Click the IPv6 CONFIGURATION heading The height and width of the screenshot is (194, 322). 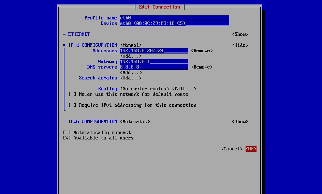[93, 121]
